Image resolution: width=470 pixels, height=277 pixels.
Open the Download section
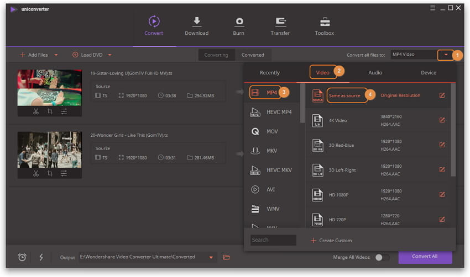point(196,26)
